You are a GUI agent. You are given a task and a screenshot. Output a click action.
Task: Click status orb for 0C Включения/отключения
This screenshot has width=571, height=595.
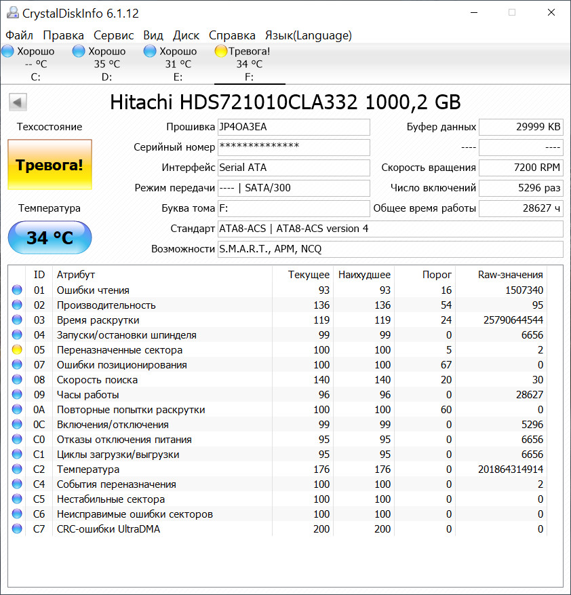pos(17,424)
